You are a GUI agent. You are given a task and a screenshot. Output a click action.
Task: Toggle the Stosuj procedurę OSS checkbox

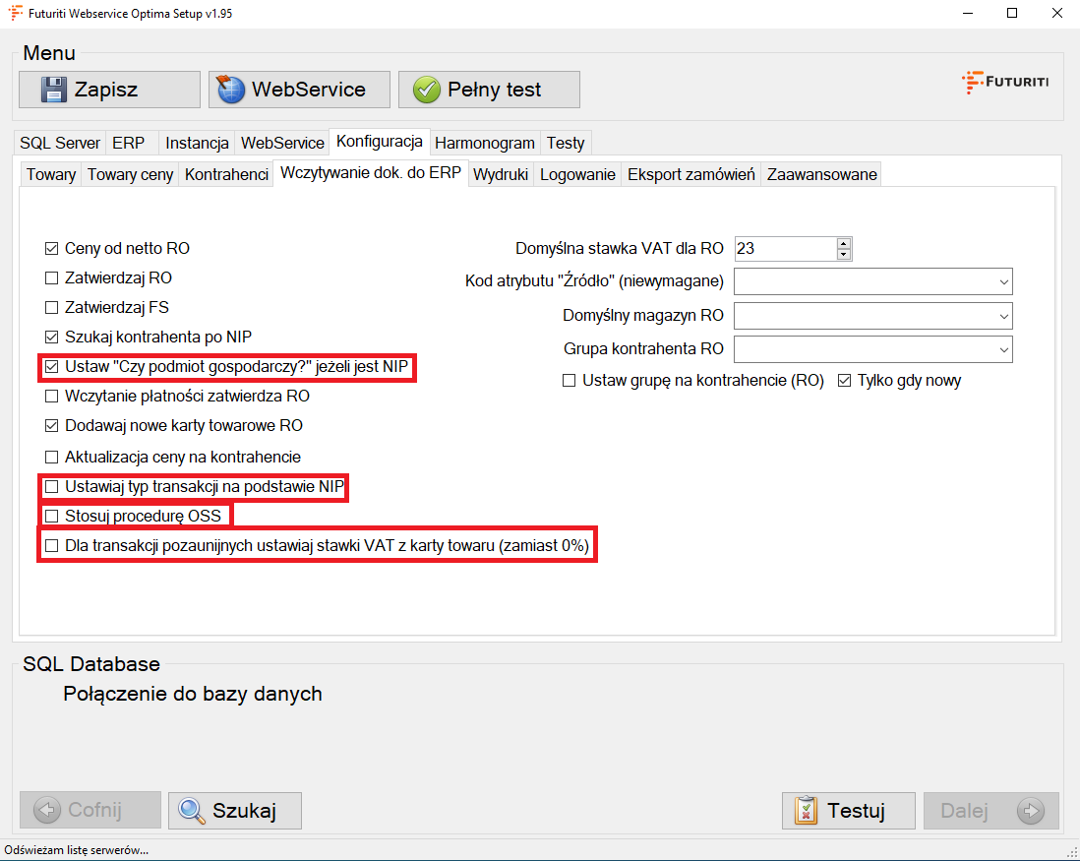click(52, 516)
